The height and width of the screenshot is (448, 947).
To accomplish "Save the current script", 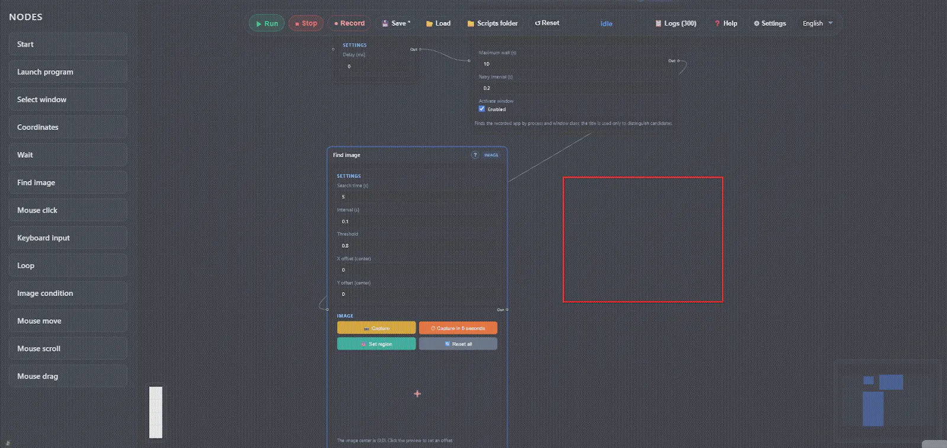I will click(x=396, y=23).
